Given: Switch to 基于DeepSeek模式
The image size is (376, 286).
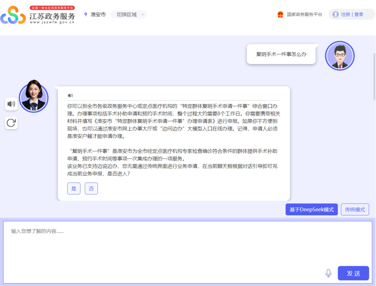Looking at the screenshot, I should (311, 209).
